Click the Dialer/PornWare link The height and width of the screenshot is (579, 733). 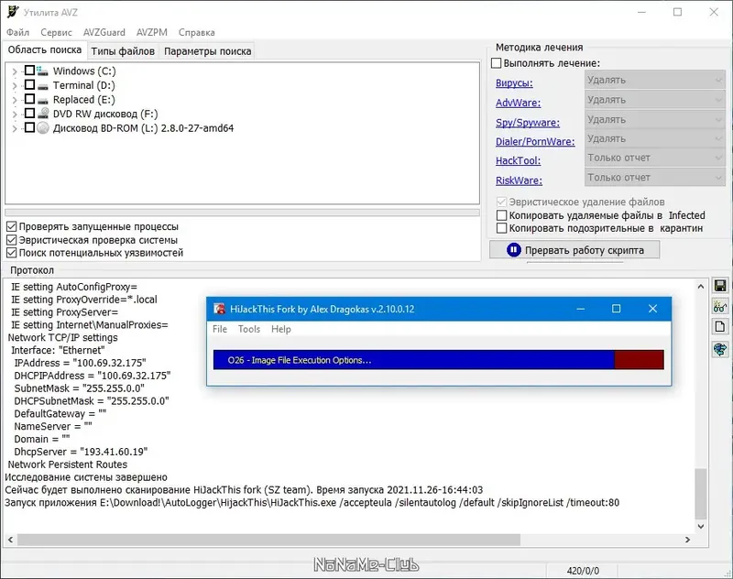point(535,142)
